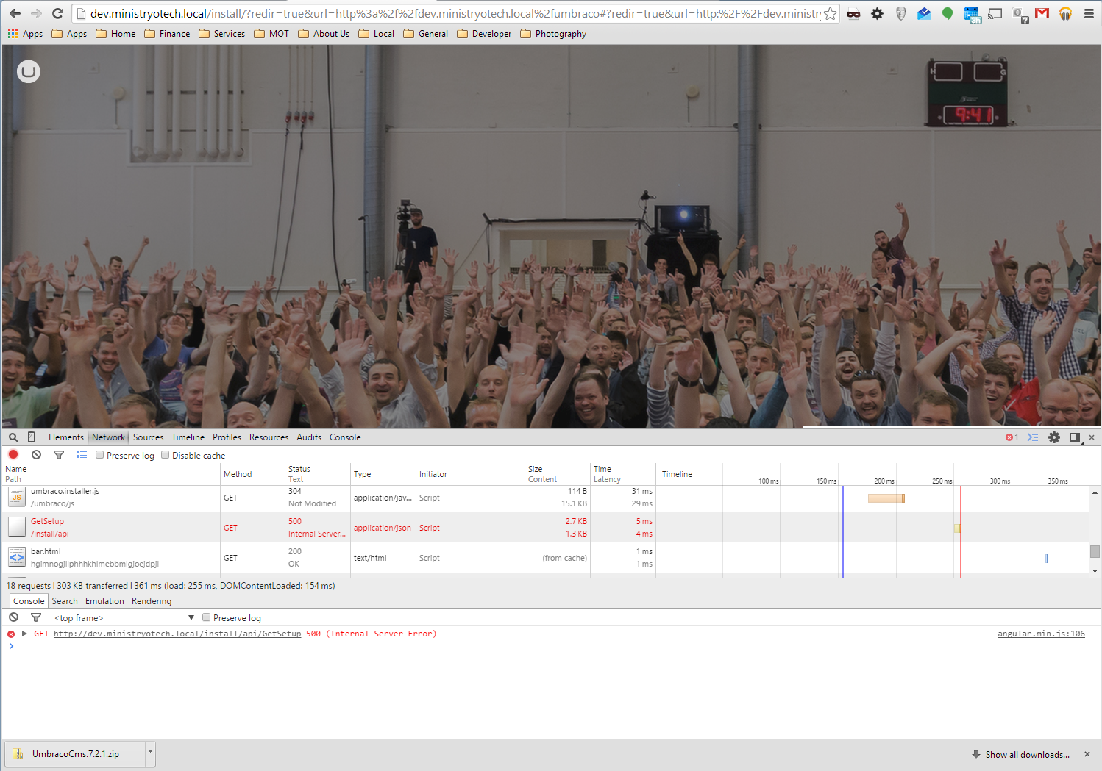The width and height of the screenshot is (1102, 771).
Task: Bookmark this page with the star icon
Action: pyautogui.click(x=830, y=13)
